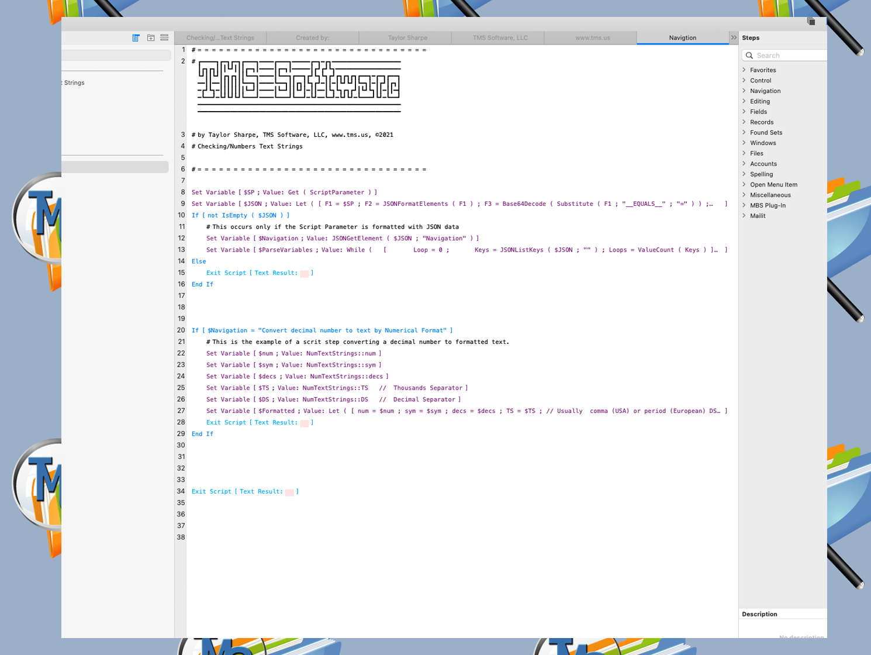
Task: Select 'Set Variable [ $num' step
Action: click(x=293, y=354)
